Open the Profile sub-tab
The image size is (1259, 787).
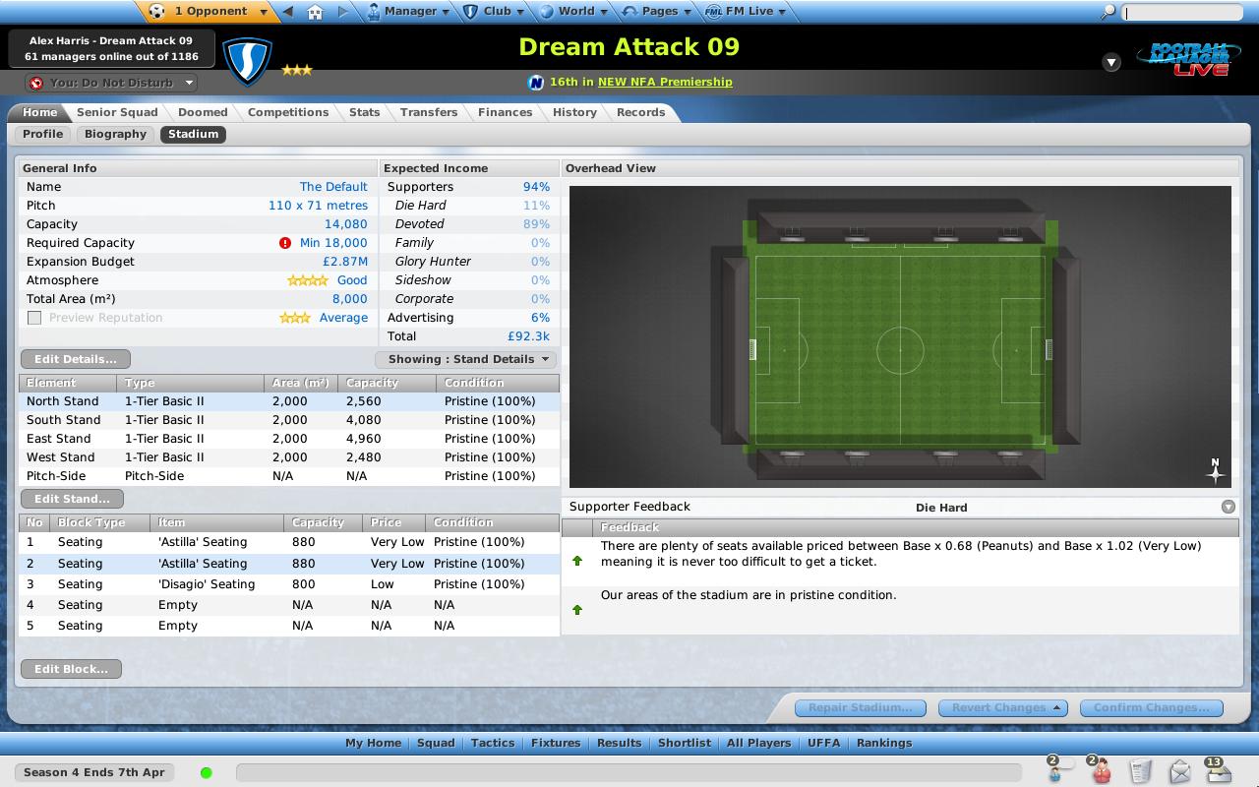click(x=43, y=134)
